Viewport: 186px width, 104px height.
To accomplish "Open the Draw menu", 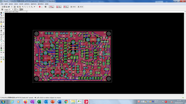I will pos(11,4).
